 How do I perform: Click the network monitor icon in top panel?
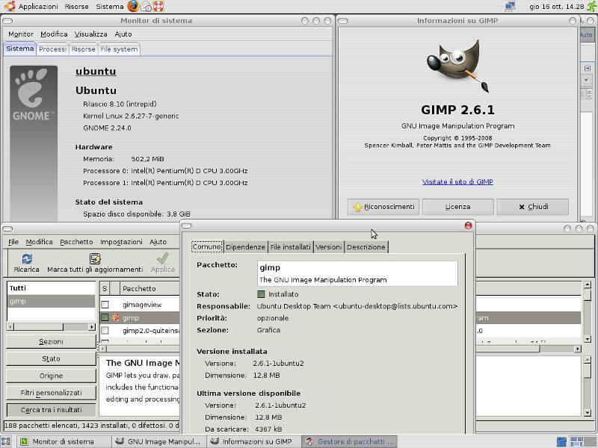tap(510, 7)
